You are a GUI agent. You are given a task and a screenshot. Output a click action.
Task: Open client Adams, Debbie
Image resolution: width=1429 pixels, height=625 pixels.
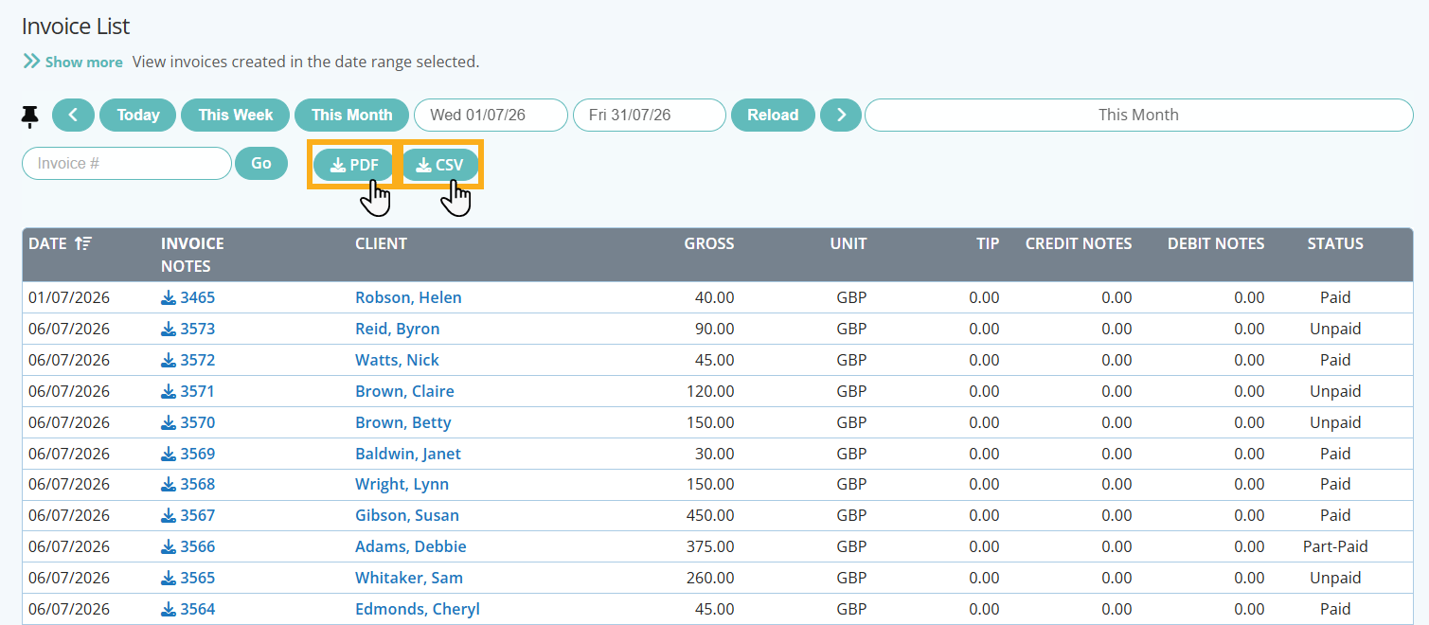pos(411,546)
